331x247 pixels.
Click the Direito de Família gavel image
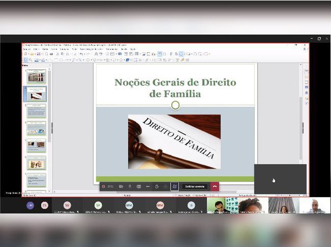tap(174, 141)
